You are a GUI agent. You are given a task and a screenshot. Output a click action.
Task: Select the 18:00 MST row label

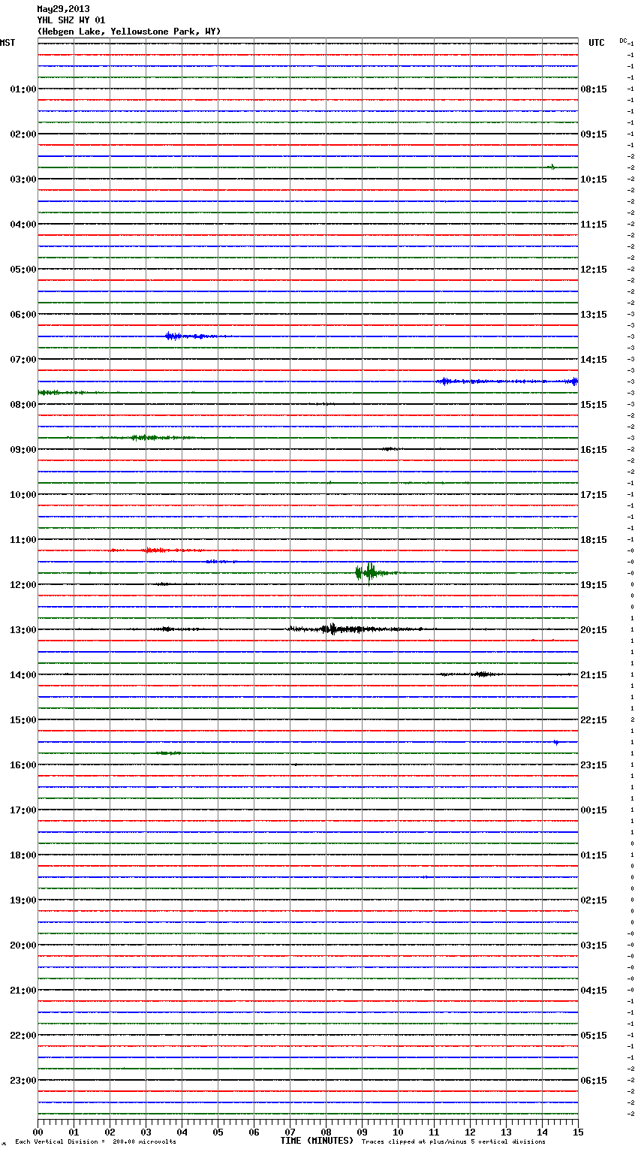pyautogui.click(x=23, y=855)
